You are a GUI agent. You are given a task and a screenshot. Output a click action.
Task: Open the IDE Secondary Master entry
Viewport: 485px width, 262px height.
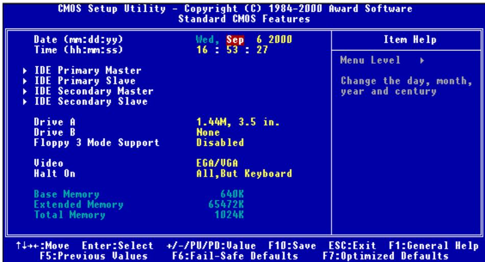[93, 91]
